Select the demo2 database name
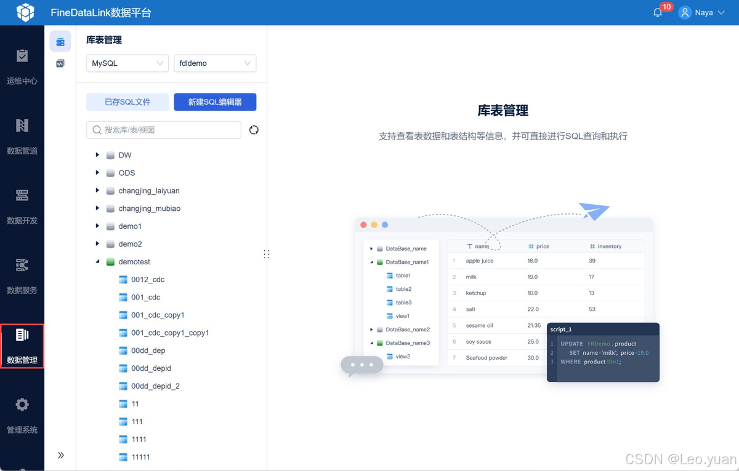The width and height of the screenshot is (739, 471). point(130,244)
